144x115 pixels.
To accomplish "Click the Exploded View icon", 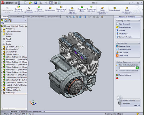I will click(x=127, y=8).
